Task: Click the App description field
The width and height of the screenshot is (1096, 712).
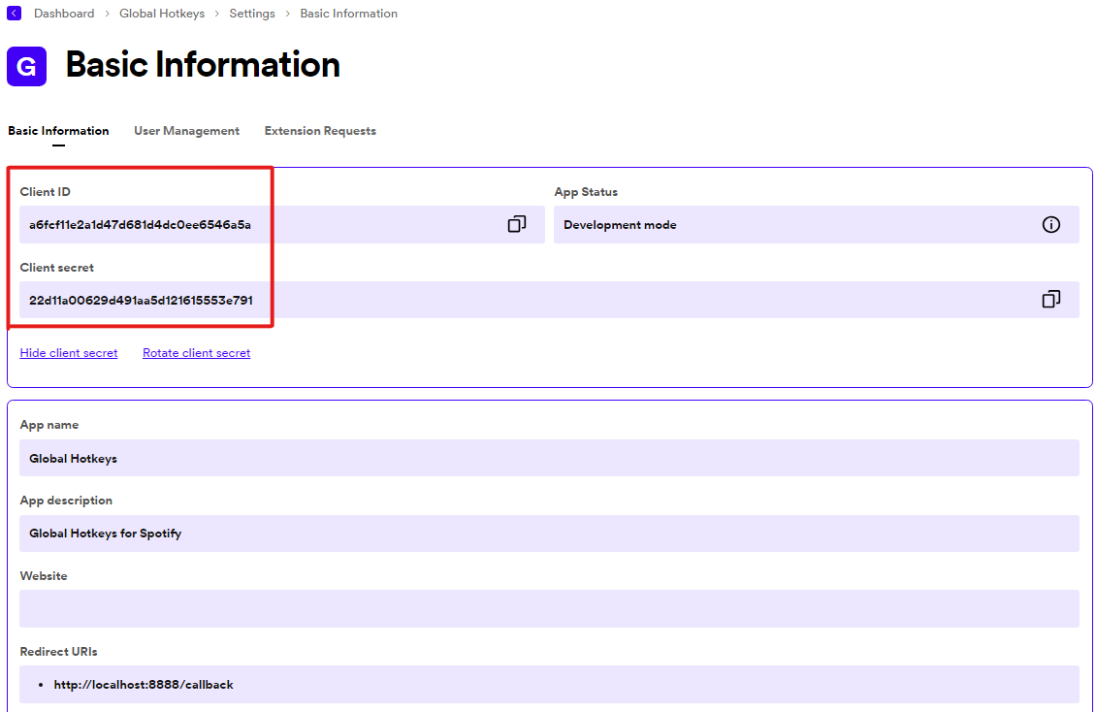Action: tap(549, 534)
